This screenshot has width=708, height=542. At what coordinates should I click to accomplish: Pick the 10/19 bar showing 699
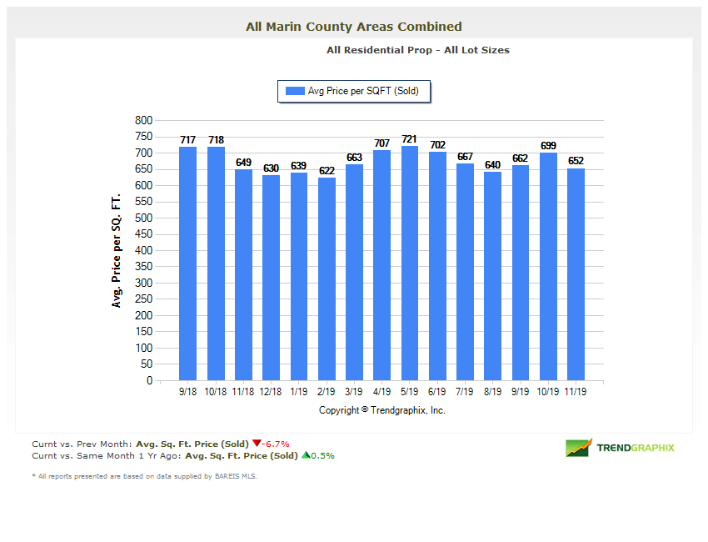click(x=548, y=267)
